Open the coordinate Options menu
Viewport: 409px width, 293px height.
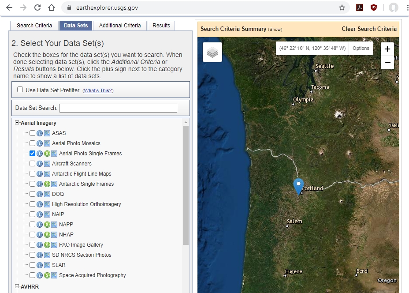[361, 48]
